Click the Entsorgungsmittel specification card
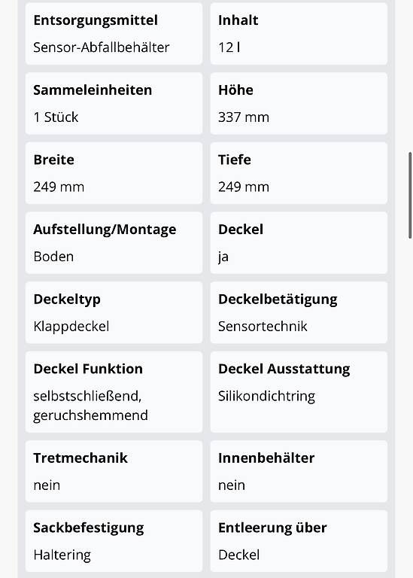Image resolution: width=413 pixels, height=578 pixels. (114, 34)
